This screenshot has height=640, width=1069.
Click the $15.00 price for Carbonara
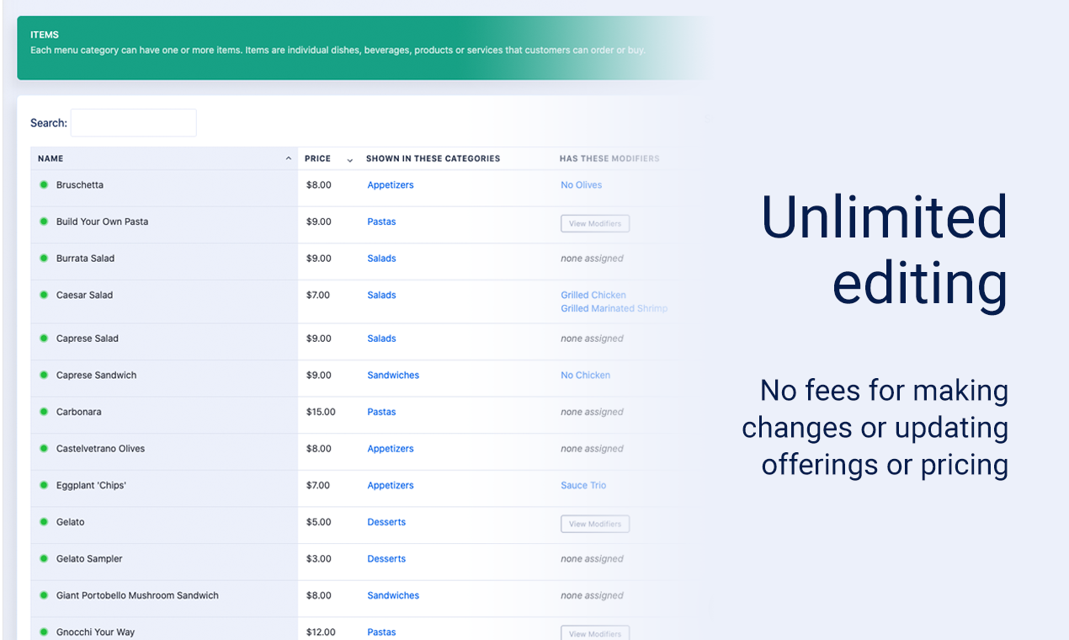pos(321,412)
